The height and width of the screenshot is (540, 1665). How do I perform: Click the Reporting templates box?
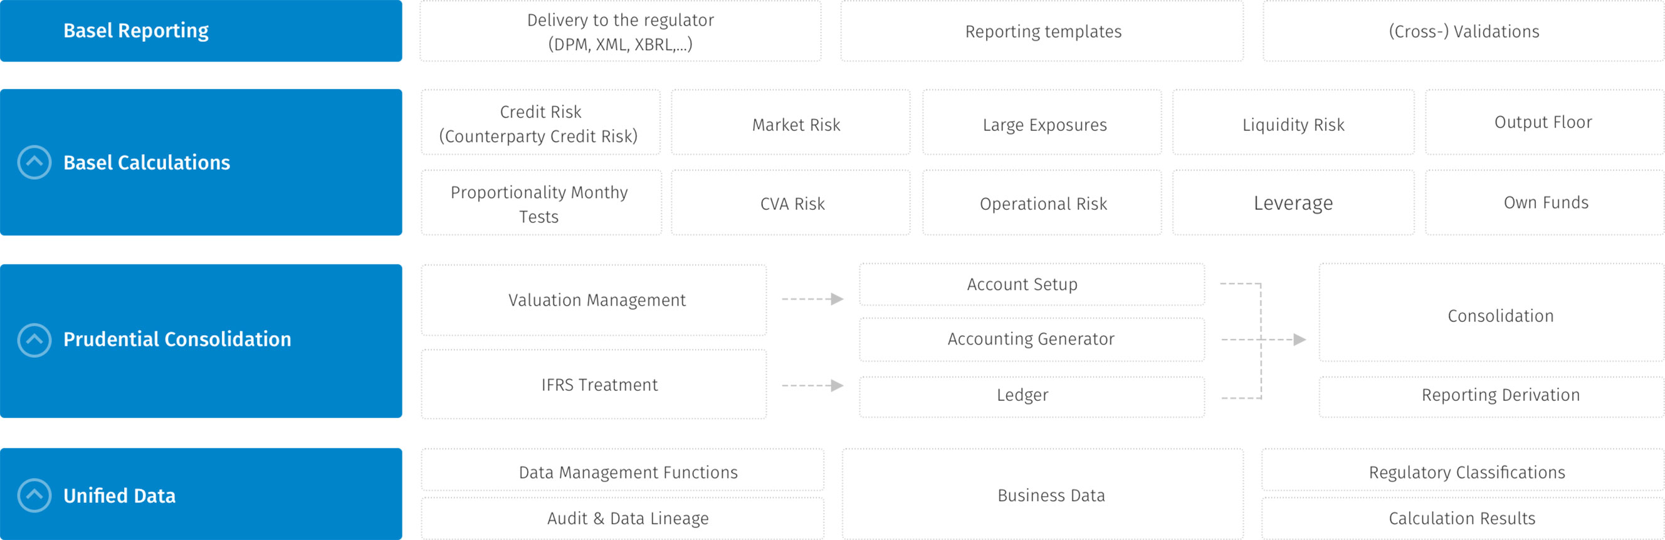pos(1043,32)
